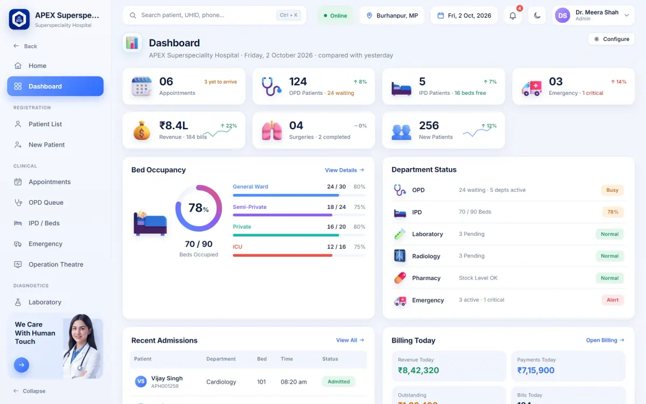Open IPD / Beds in sidebar

[x=55, y=223]
